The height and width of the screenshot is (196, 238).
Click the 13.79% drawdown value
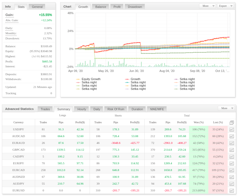pos(47,39)
